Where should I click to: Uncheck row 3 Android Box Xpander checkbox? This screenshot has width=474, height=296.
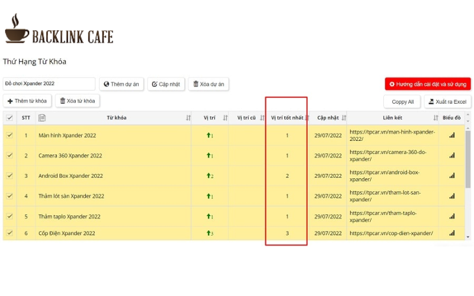click(x=9, y=175)
